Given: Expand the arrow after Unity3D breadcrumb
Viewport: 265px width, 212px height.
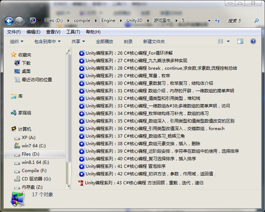Looking at the screenshot, I should click(148, 21).
